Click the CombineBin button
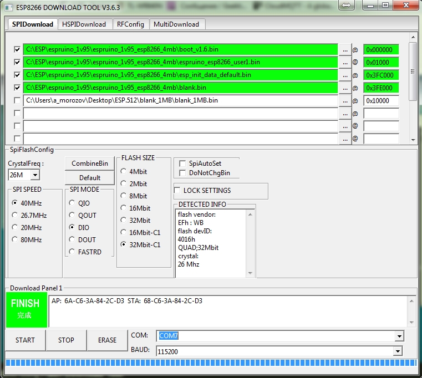The image size is (422, 378). coord(90,164)
